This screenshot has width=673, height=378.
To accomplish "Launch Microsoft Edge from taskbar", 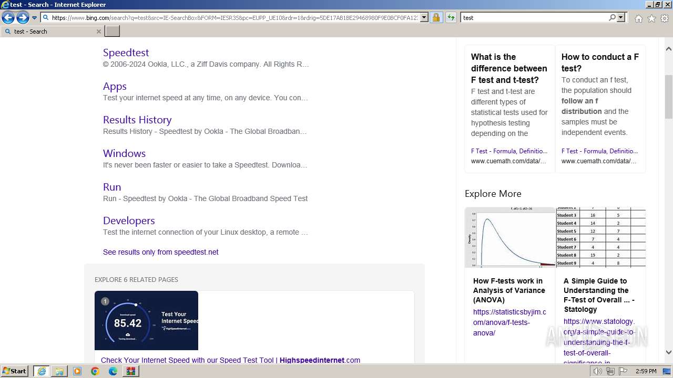I will (x=113, y=371).
